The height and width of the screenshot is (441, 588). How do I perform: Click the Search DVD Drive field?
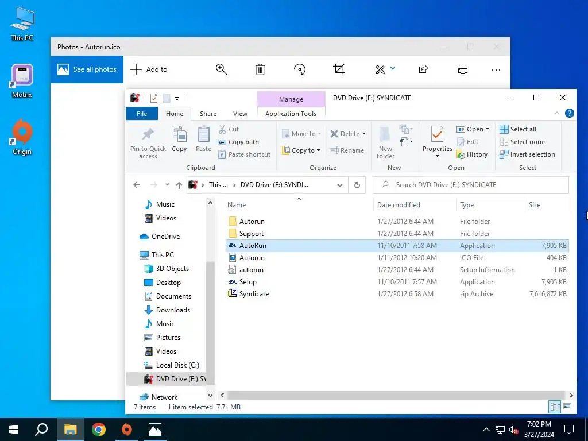(471, 185)
